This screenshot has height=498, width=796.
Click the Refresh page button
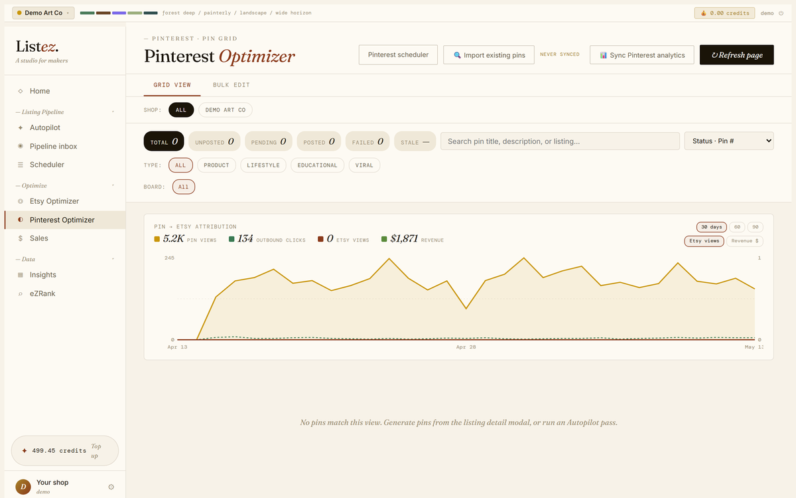[737, 55]
